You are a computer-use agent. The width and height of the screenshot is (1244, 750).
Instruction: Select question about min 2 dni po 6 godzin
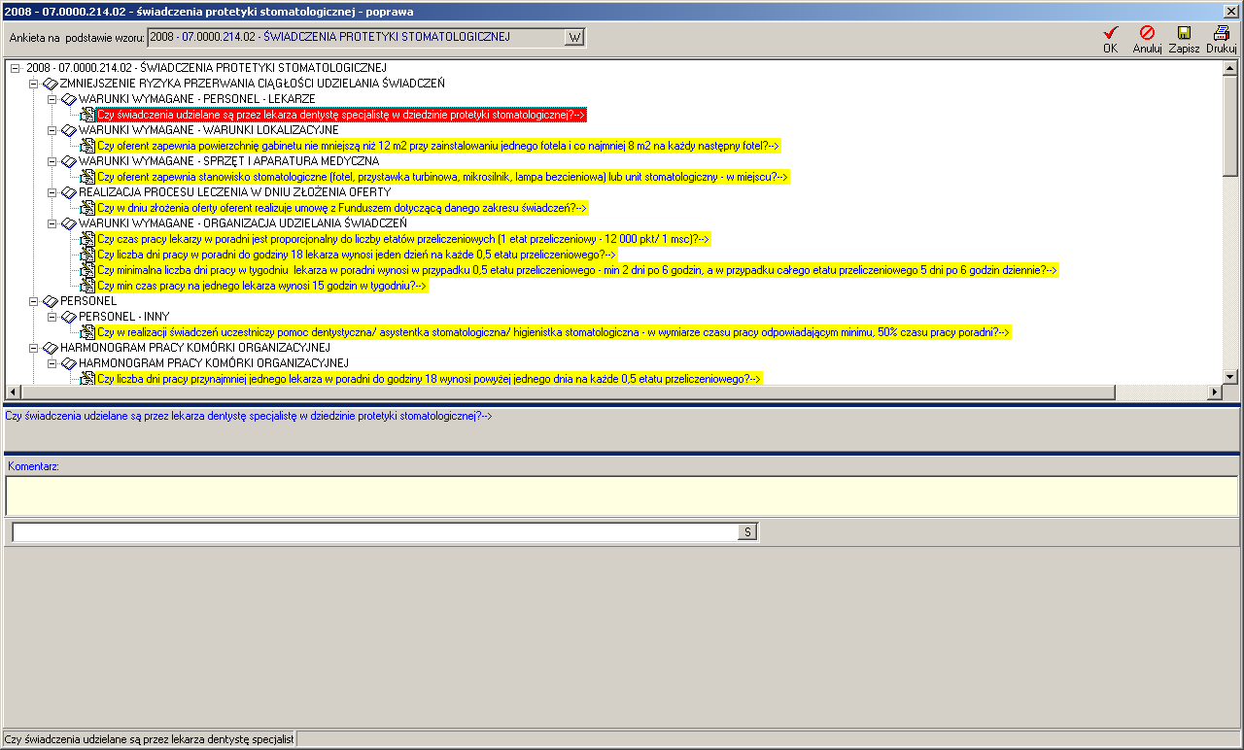pyautogui.click(x=577, y=270)
